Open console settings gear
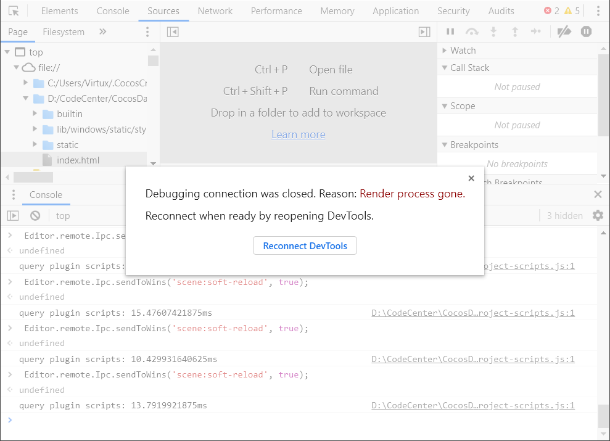This screenshot has width=610, height=441. coord(598,215)
